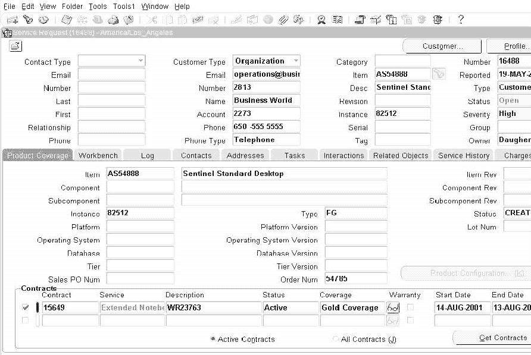Click the Translations globe toolbar icon
Image resolution: width=531 pixels, height=355 pixels.
(268, 20)
